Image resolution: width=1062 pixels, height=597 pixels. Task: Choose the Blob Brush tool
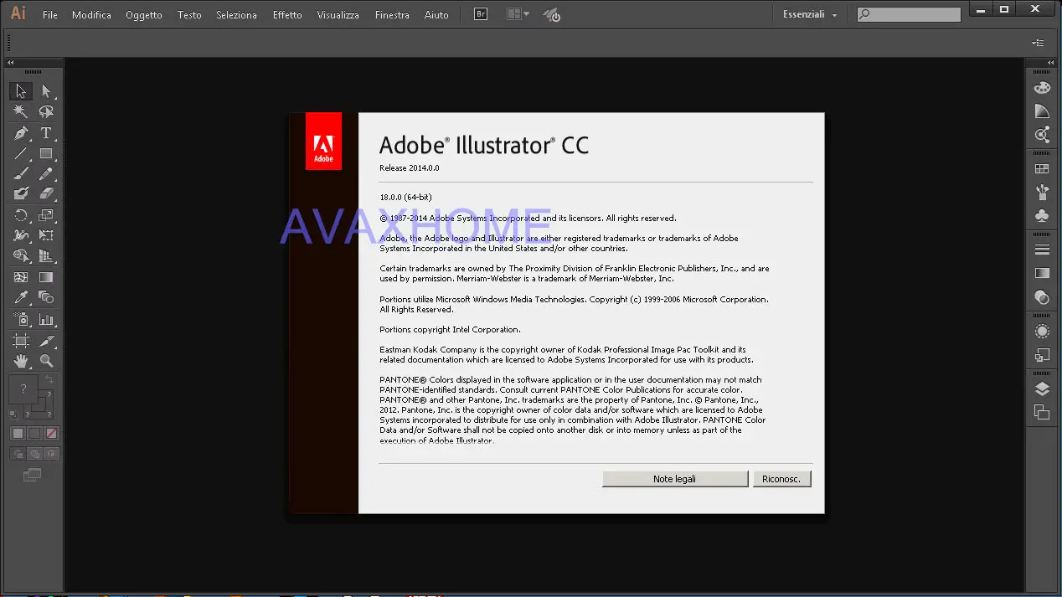tap(21, 193)
